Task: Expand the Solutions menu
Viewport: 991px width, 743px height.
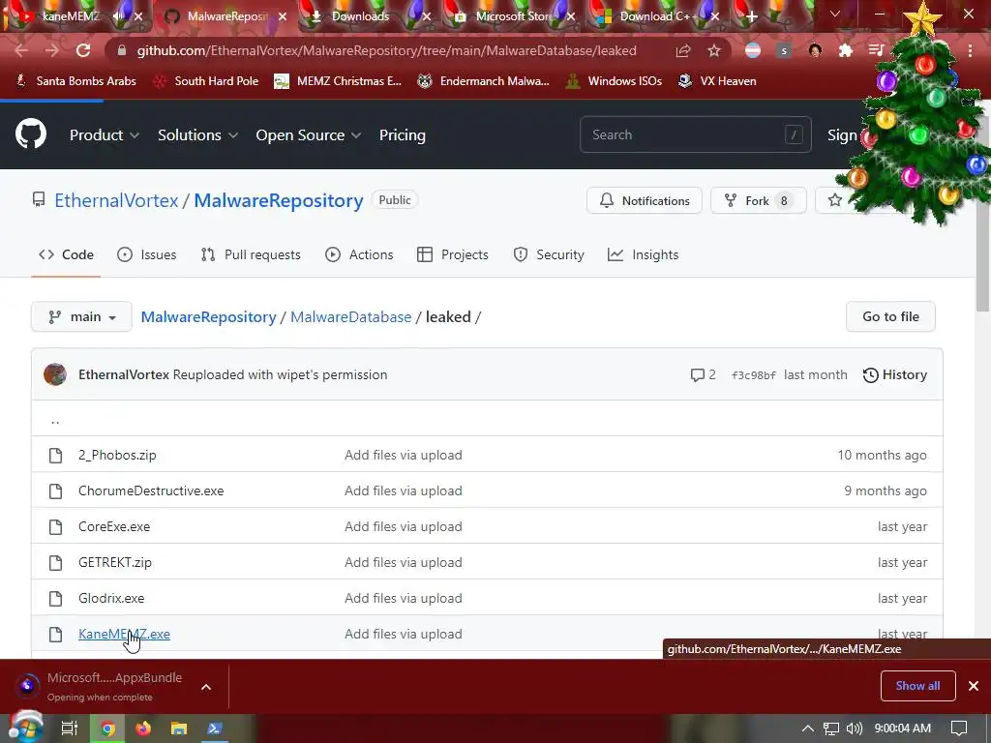Action: pos(197,135)
